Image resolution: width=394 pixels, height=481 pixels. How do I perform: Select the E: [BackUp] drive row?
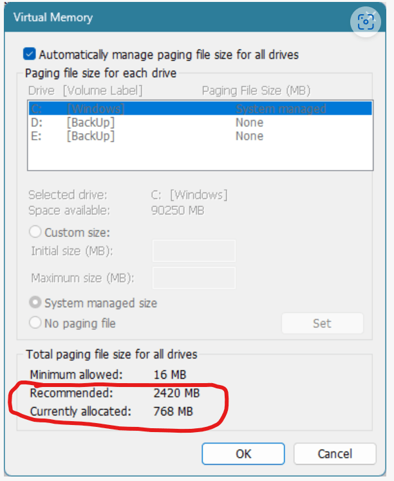tap(200, 136)
